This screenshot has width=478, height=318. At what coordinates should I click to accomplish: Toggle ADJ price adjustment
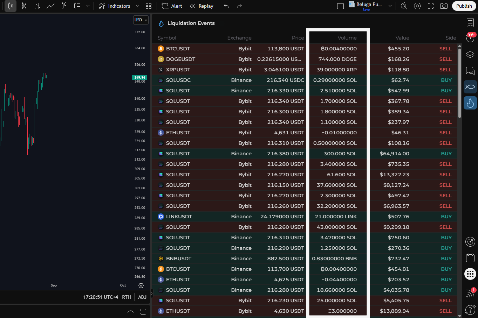point(142,297)
